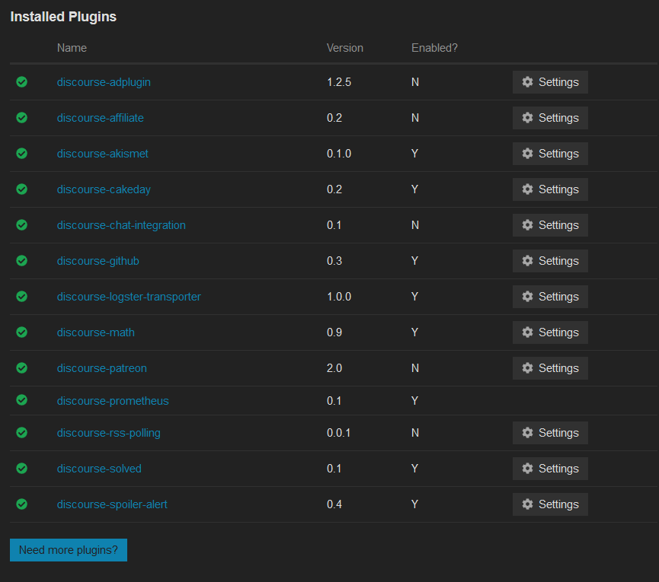659x582 pixels.
Task: Click version '1.0.0' of discourse-logster-transporter
Action: pos(339,297)
